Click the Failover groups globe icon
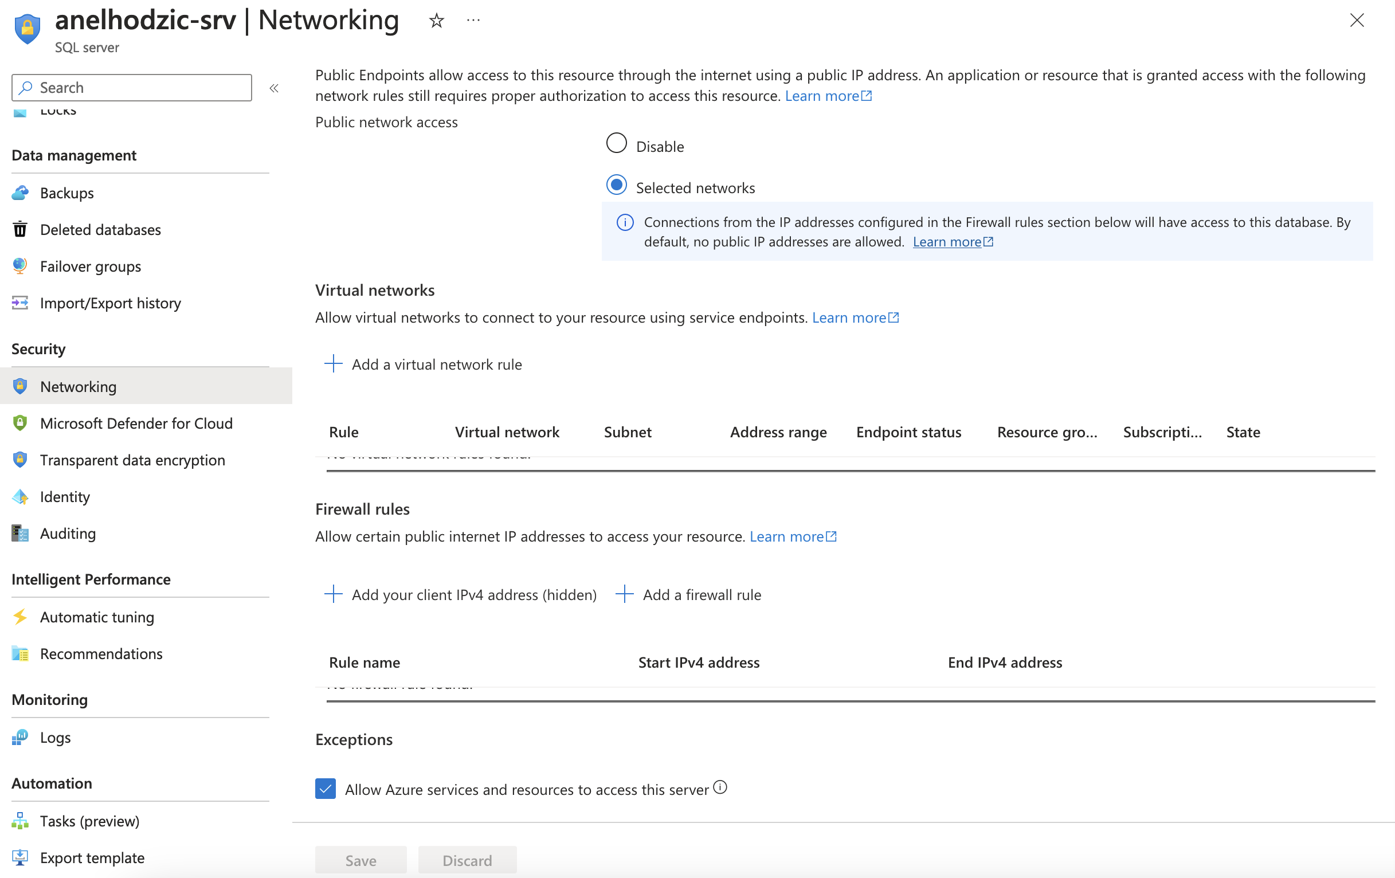The image size is (1395, 878). 20,266
